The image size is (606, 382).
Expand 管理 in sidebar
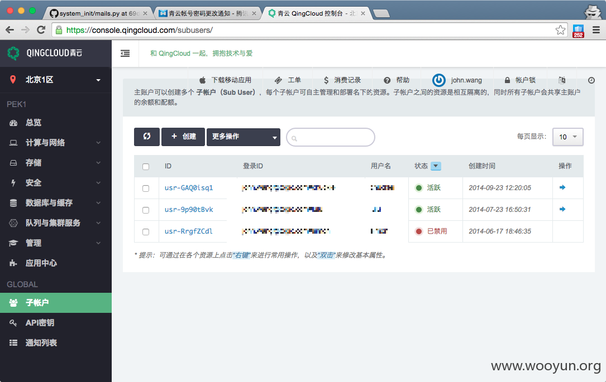point(56,243)
